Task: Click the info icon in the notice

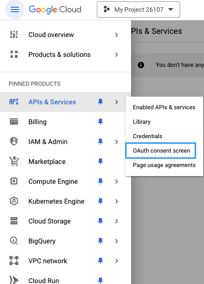Action: click(x=141, y=65)
